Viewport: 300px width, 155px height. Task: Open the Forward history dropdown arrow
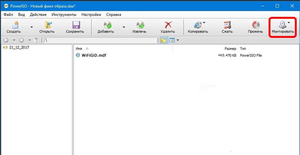coord(30,40)
